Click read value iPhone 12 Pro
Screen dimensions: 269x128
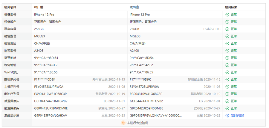click(x=140, y=15)
